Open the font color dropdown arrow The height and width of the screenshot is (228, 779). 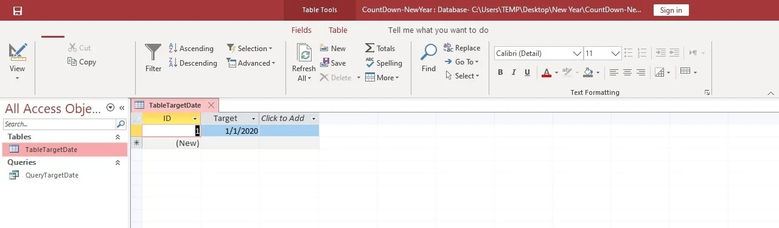pyautogui.click(x=556, y=72)
